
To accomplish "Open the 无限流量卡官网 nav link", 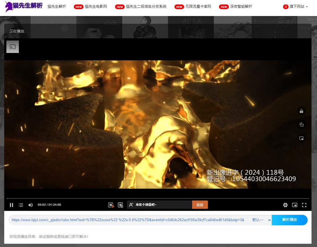I will coord(198,7).
